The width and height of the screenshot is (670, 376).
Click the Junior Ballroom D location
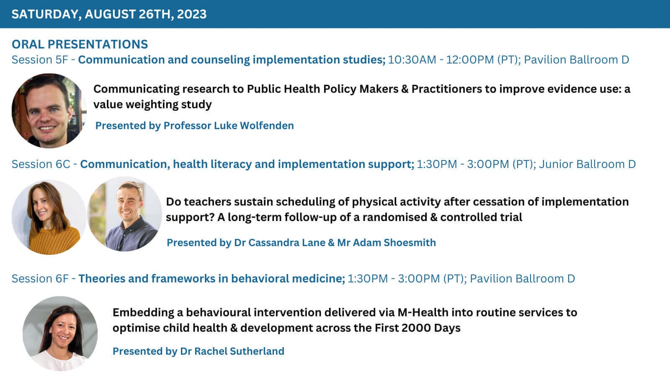(587, 164)
